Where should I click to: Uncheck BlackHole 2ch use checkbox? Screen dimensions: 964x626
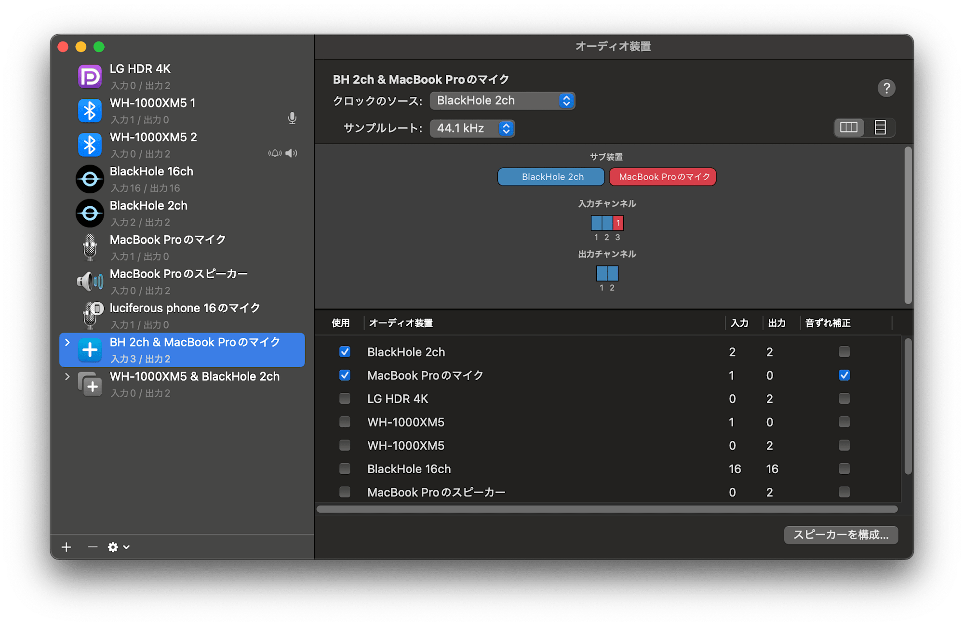[345, 352]
